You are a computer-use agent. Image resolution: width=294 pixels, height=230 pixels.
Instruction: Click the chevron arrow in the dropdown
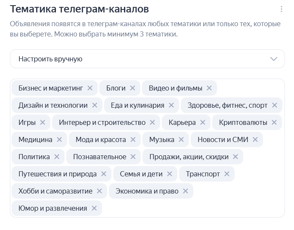274,59
